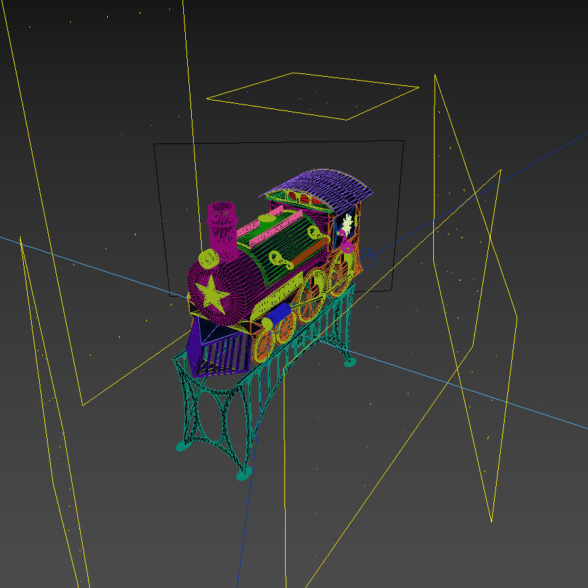Select the white star-shaped object inside the cab

click(347, 224)
